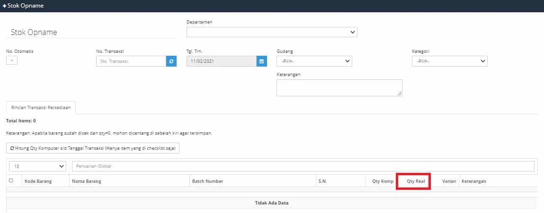
Task: Click the Varian column header
Action: point(448,181)
